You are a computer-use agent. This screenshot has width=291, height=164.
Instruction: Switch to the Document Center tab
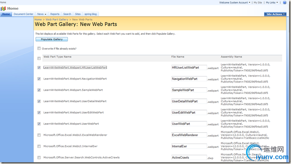pyautogui.click(x=24, y=14)
